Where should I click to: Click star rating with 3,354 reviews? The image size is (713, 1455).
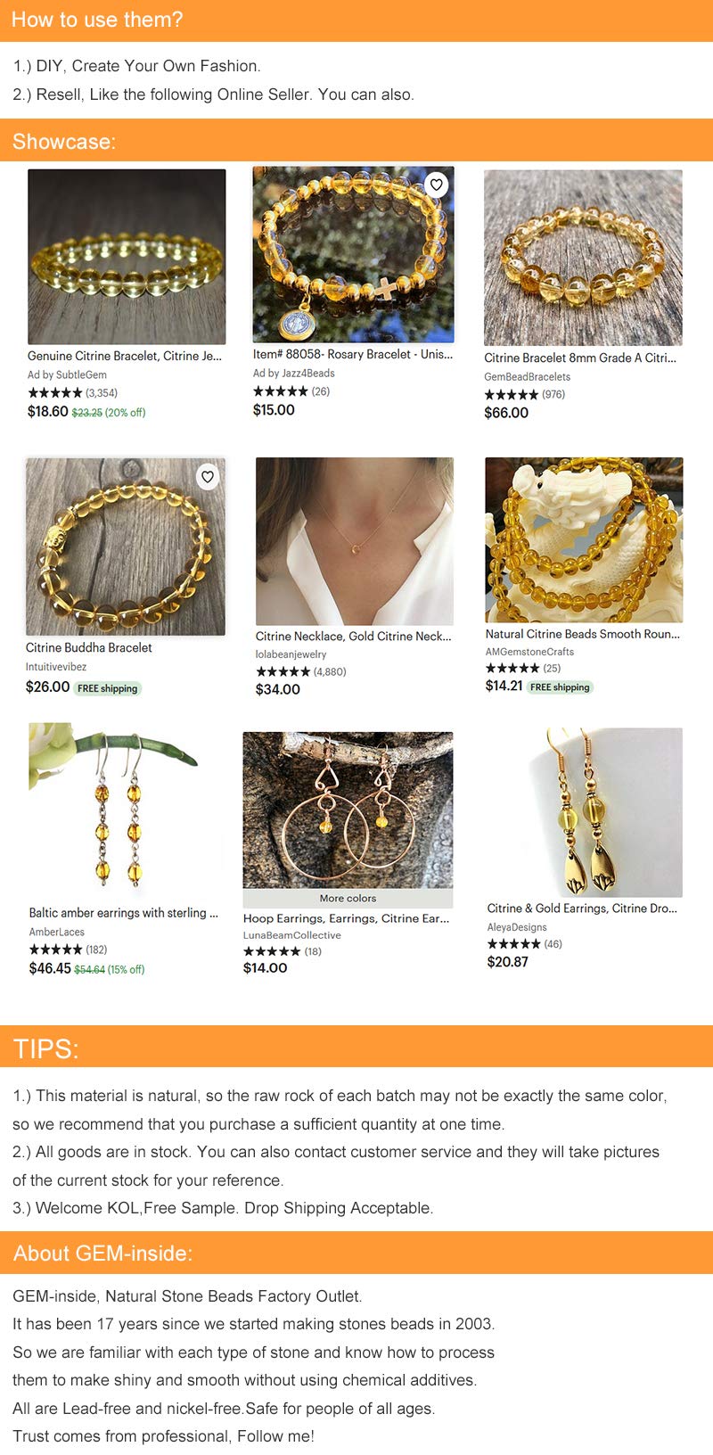[x=72, y=392]
